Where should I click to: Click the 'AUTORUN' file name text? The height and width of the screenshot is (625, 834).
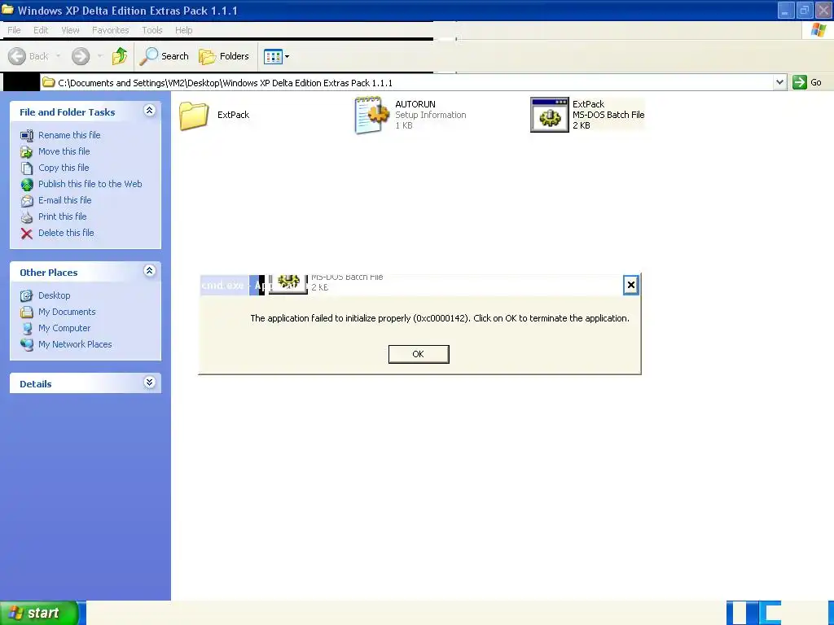pyautogui.click(x=415, y=104)
